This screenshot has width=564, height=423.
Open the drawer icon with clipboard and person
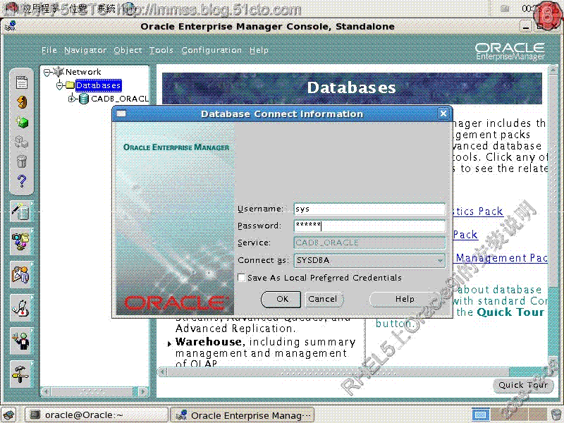[x=22, y=275]
